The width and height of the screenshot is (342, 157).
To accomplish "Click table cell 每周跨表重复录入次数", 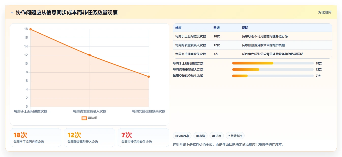I will (190, 45).
